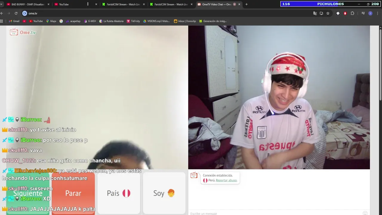This screenshot has height=215, width=382.
Task: Bookmark this page with the star icon
Action: tap(328, 13)
